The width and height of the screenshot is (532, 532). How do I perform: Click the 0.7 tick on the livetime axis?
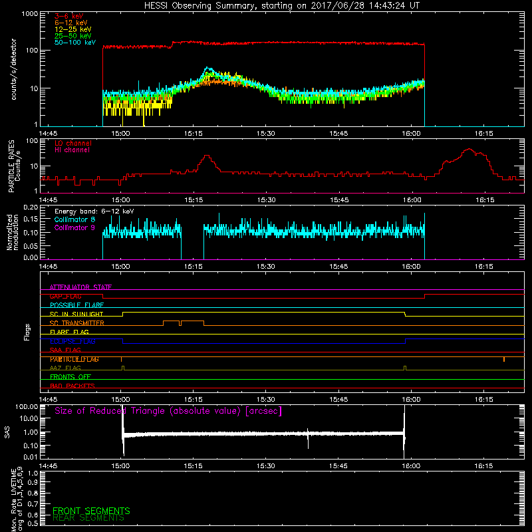tap(33, 504)
